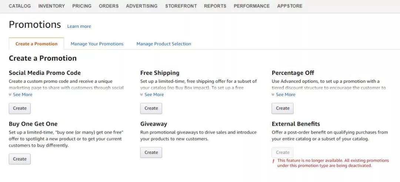Screen dimensions: 400x182
Task: Create a Giveaway promotion
Action: tap(151, 152)
